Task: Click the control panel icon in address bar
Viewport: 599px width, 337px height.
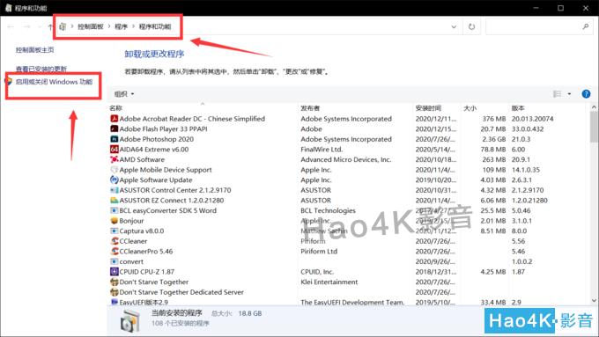Action: [x=63, y=26]
